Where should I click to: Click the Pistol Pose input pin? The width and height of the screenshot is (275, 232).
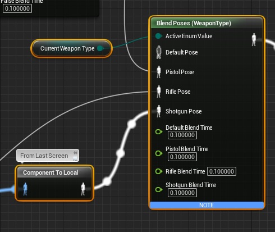click(x=159, y=72)
